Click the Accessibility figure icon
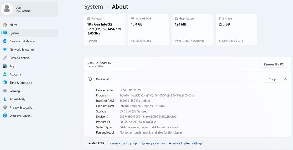 pyautogui.click(x=5, y=99)
